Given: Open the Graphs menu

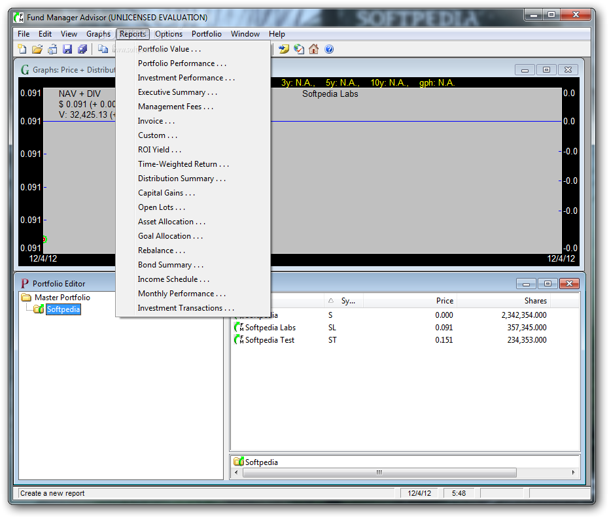Looking at the screenshot, I should coord(98,34).
